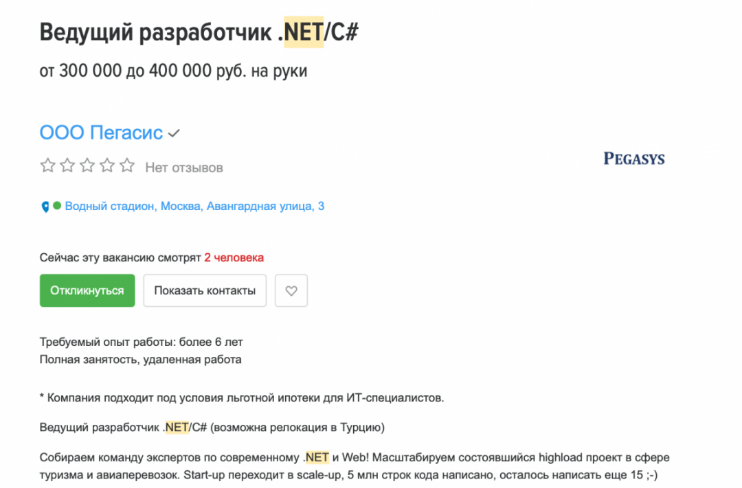The width and height of the screenshot is (742, 488).
Task: Toggle the favorite heart on the vacancy
Action: coord(291,290)
